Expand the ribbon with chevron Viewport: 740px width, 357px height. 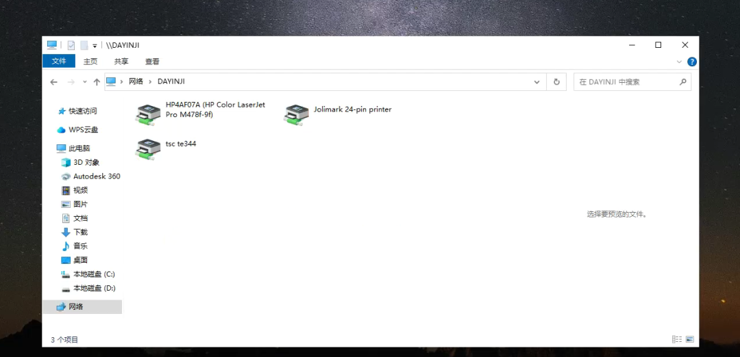coord(680,62)
